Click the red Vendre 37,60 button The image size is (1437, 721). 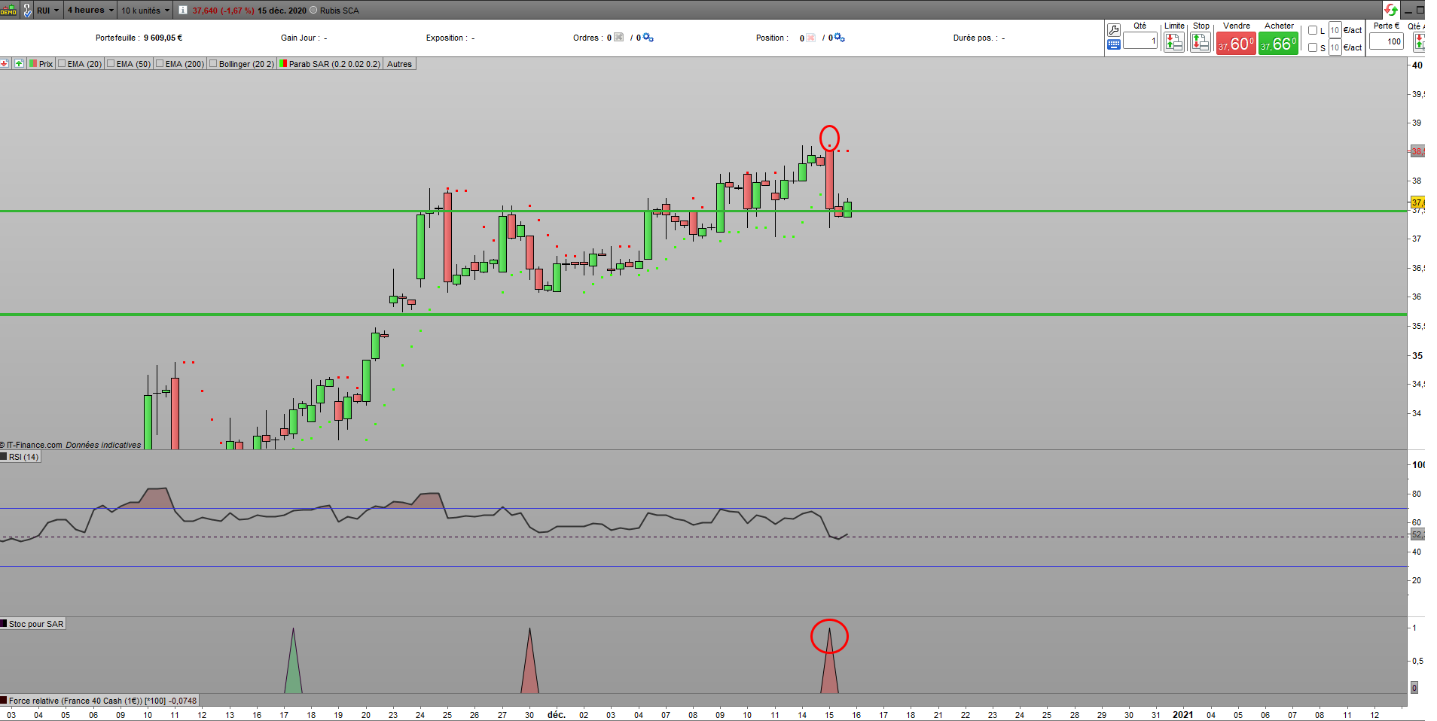coord(1236,44)
